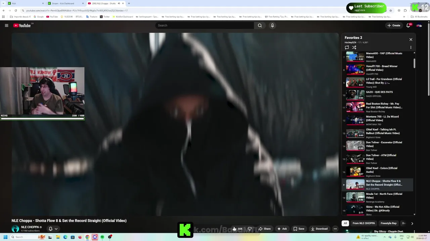Viewport: 430px width, 241px height.
Task: Play Don Toliver - ATM thumbnail
Action: 355,158
